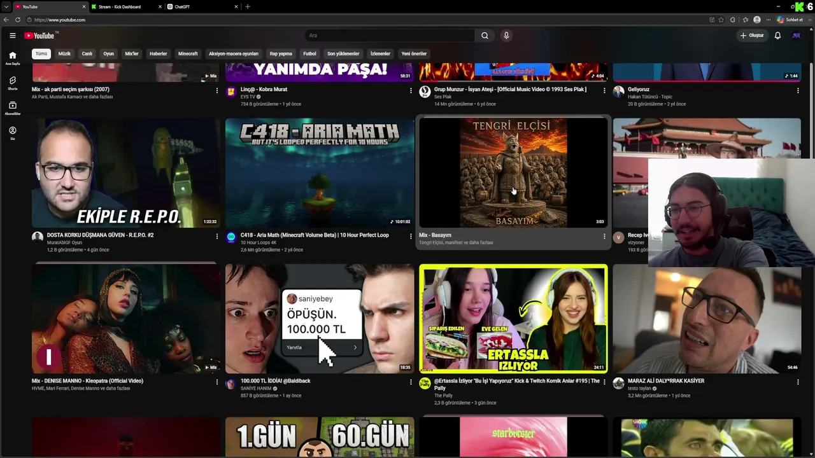Click the search magnifier button
The height and width of the screenshot is (458, 815).
tap(485, 36)
